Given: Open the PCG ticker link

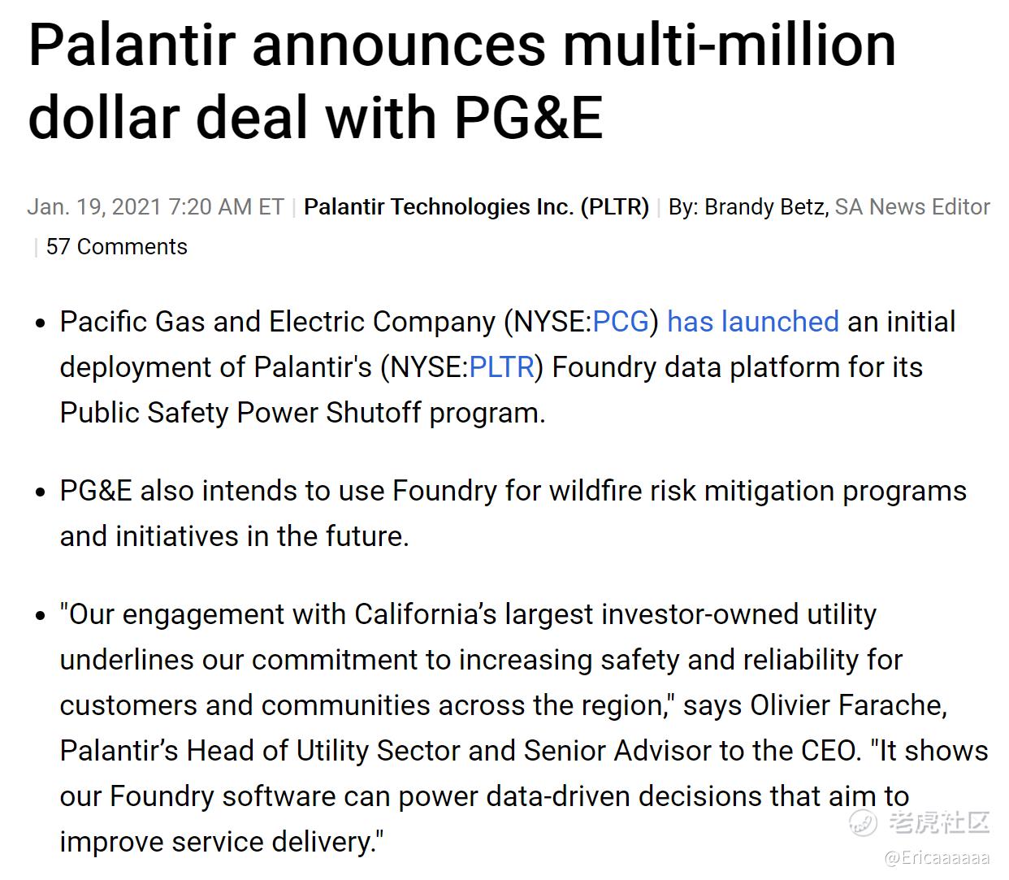Looking at the screenshot, I should point(621,322).
